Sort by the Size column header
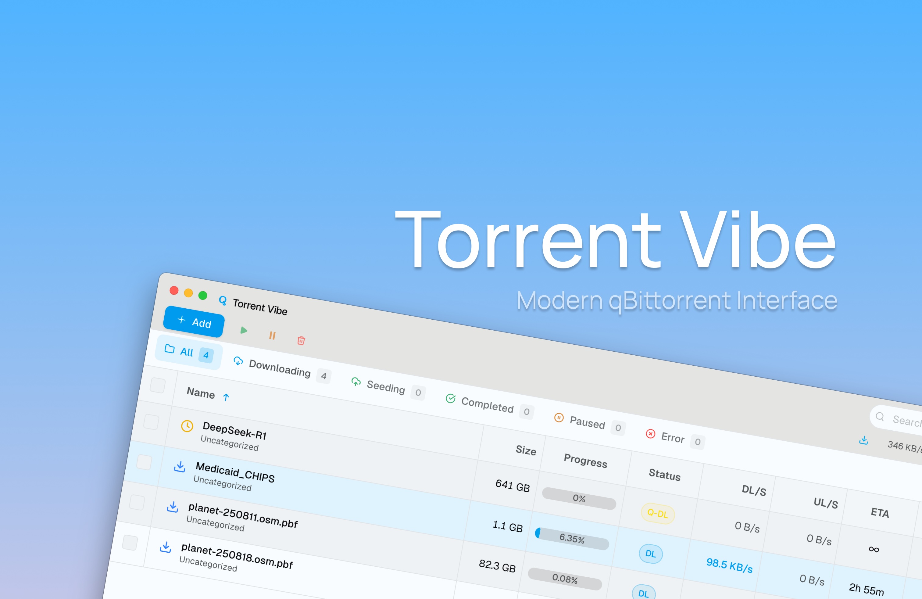This screenshot has height=599, width=922. coord(526,450)
